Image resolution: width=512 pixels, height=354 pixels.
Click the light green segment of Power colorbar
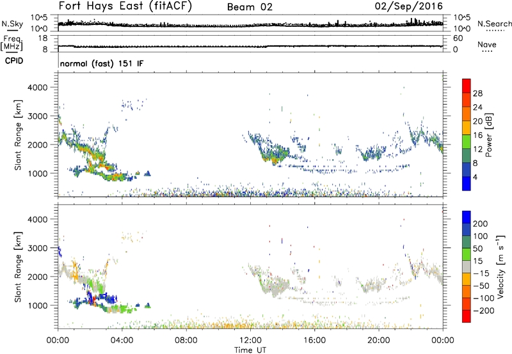coord(467,141)
